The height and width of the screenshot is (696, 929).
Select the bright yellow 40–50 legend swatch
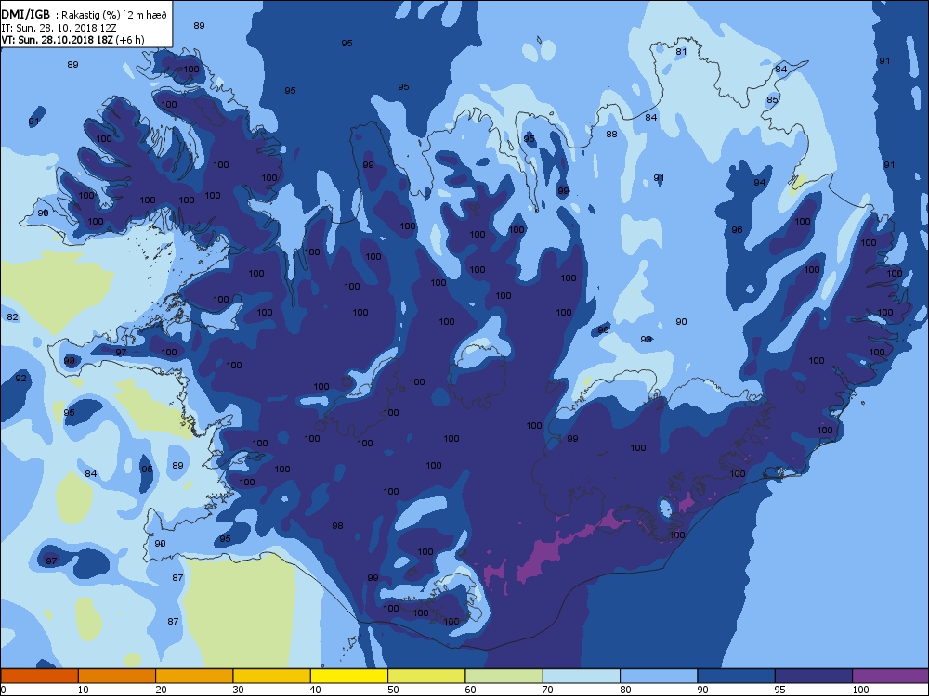(x=349, y=676)
